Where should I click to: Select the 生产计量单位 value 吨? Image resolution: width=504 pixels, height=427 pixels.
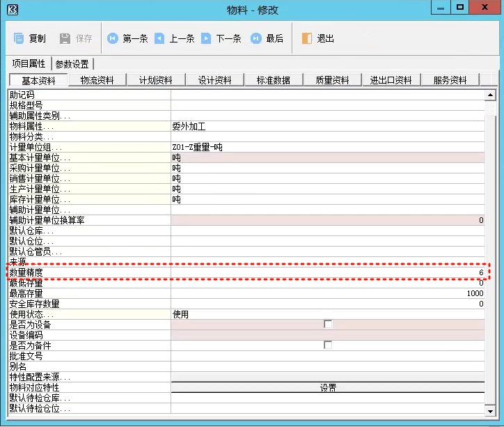[x=328, y=189]
